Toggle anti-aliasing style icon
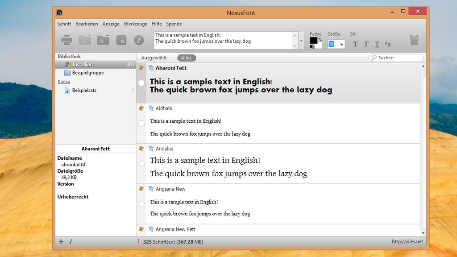This screenshot has width=457, height=257. (x=388, y=44)
